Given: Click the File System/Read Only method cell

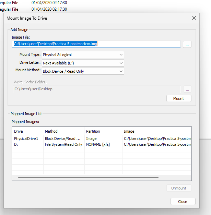Looking at the screenshot, I should [x=63, y=144].
